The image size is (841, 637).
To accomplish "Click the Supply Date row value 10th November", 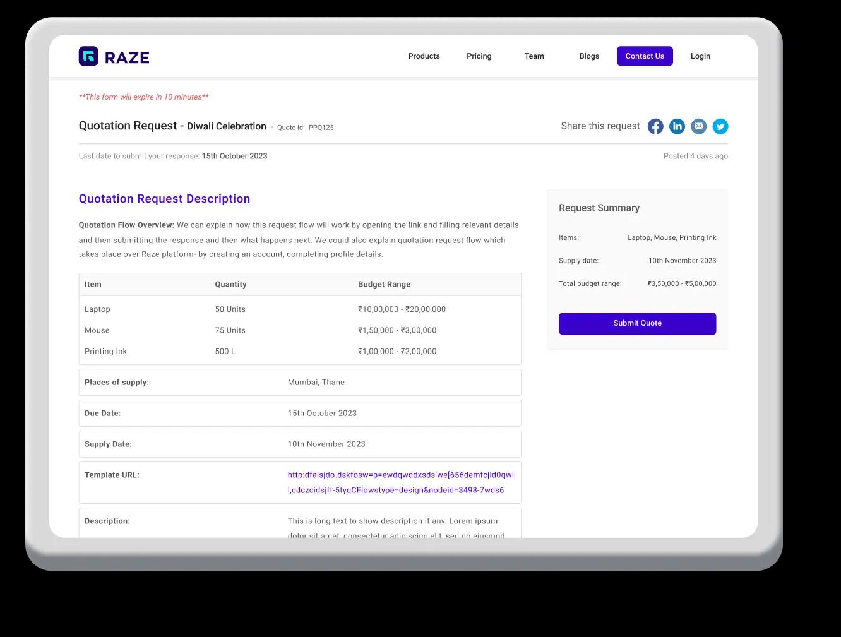I will coord(326,444).
